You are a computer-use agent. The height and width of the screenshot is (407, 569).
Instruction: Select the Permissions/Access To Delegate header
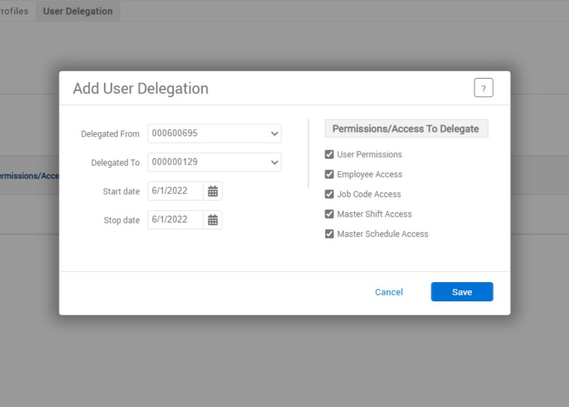(406, 129)
